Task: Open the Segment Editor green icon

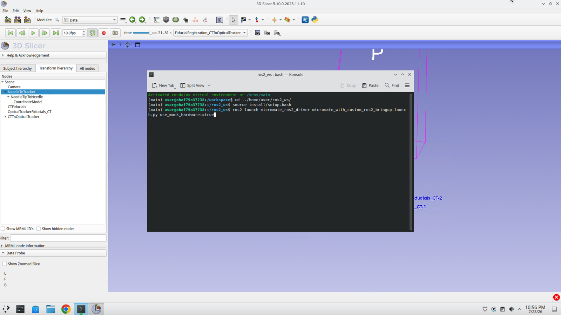Action: coord(176,20)
